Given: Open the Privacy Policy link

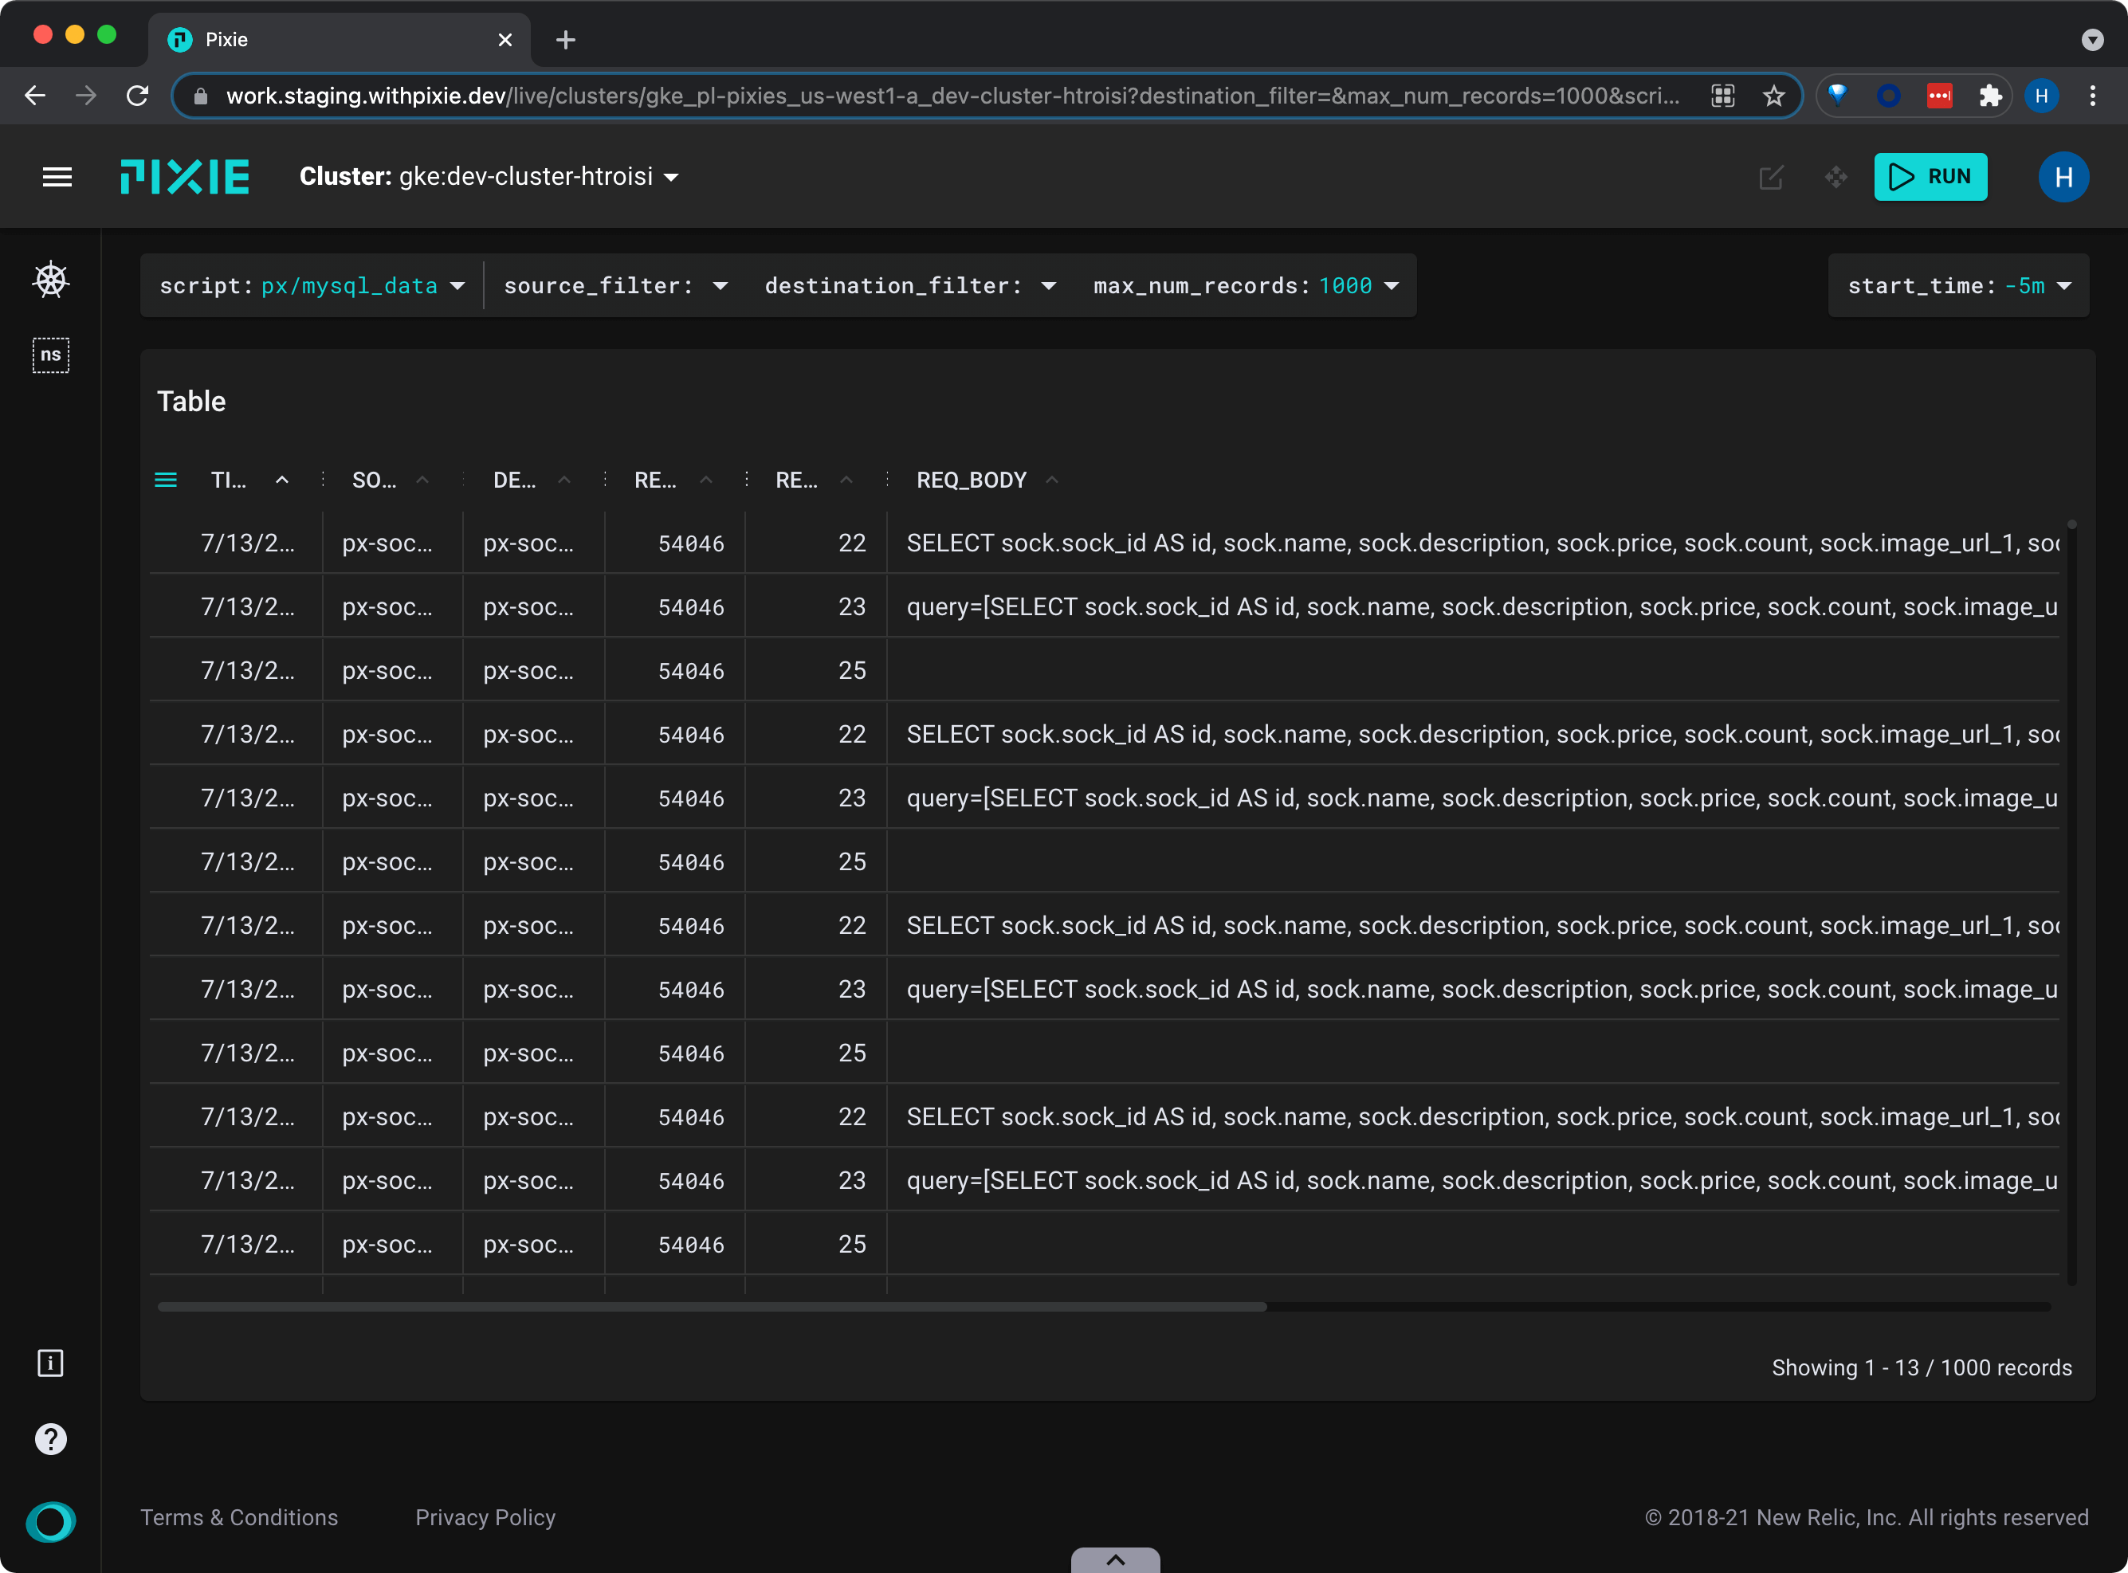Looking at the screenshot, I should pos(485,1518).
